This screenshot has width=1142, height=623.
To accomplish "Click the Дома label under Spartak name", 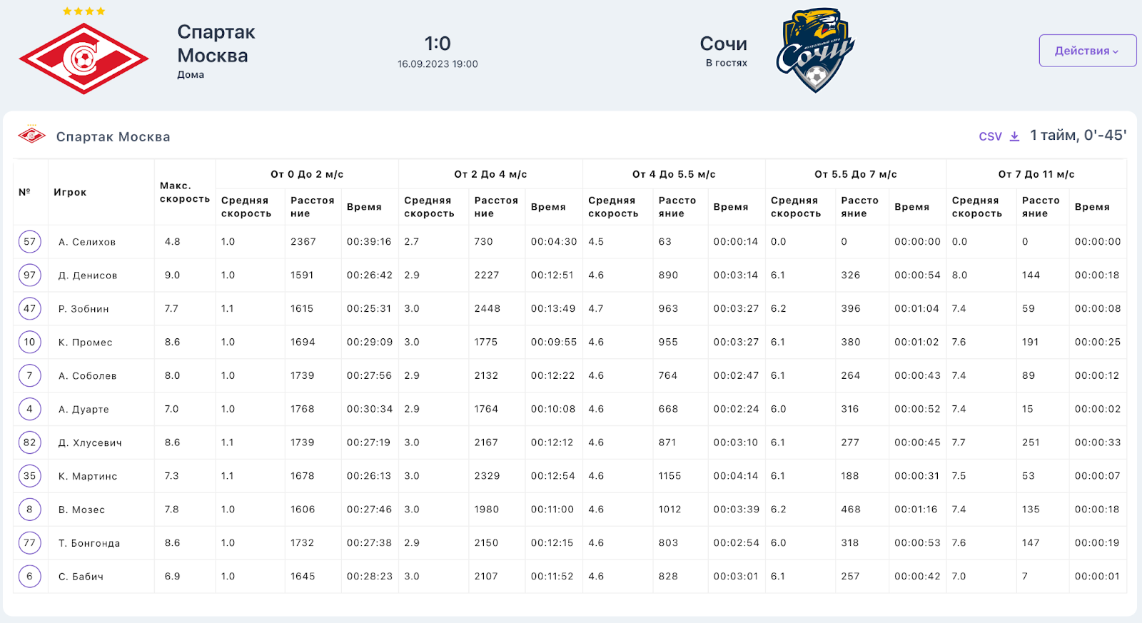I will [191, 75].
